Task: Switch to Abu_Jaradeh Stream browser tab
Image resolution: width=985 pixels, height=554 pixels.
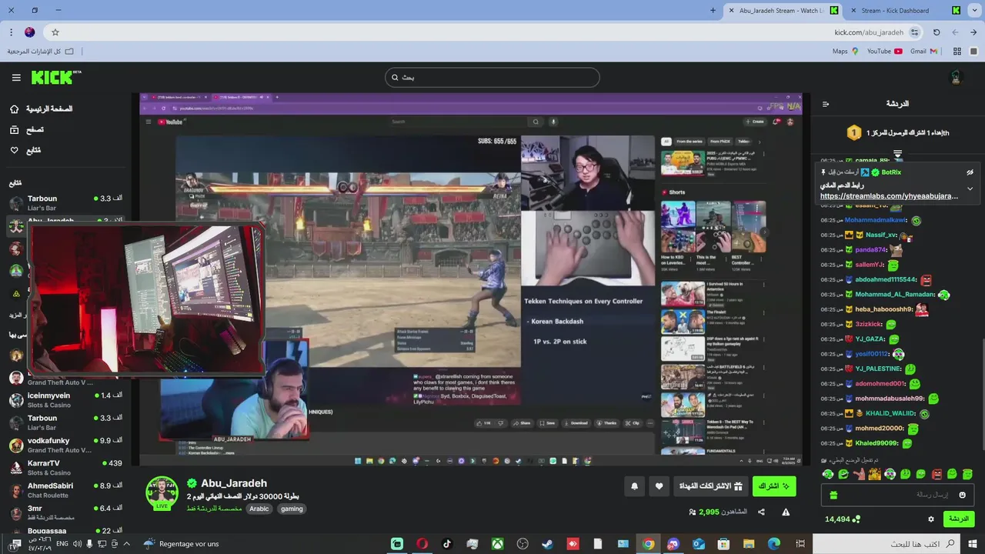Action: [781, 11]
